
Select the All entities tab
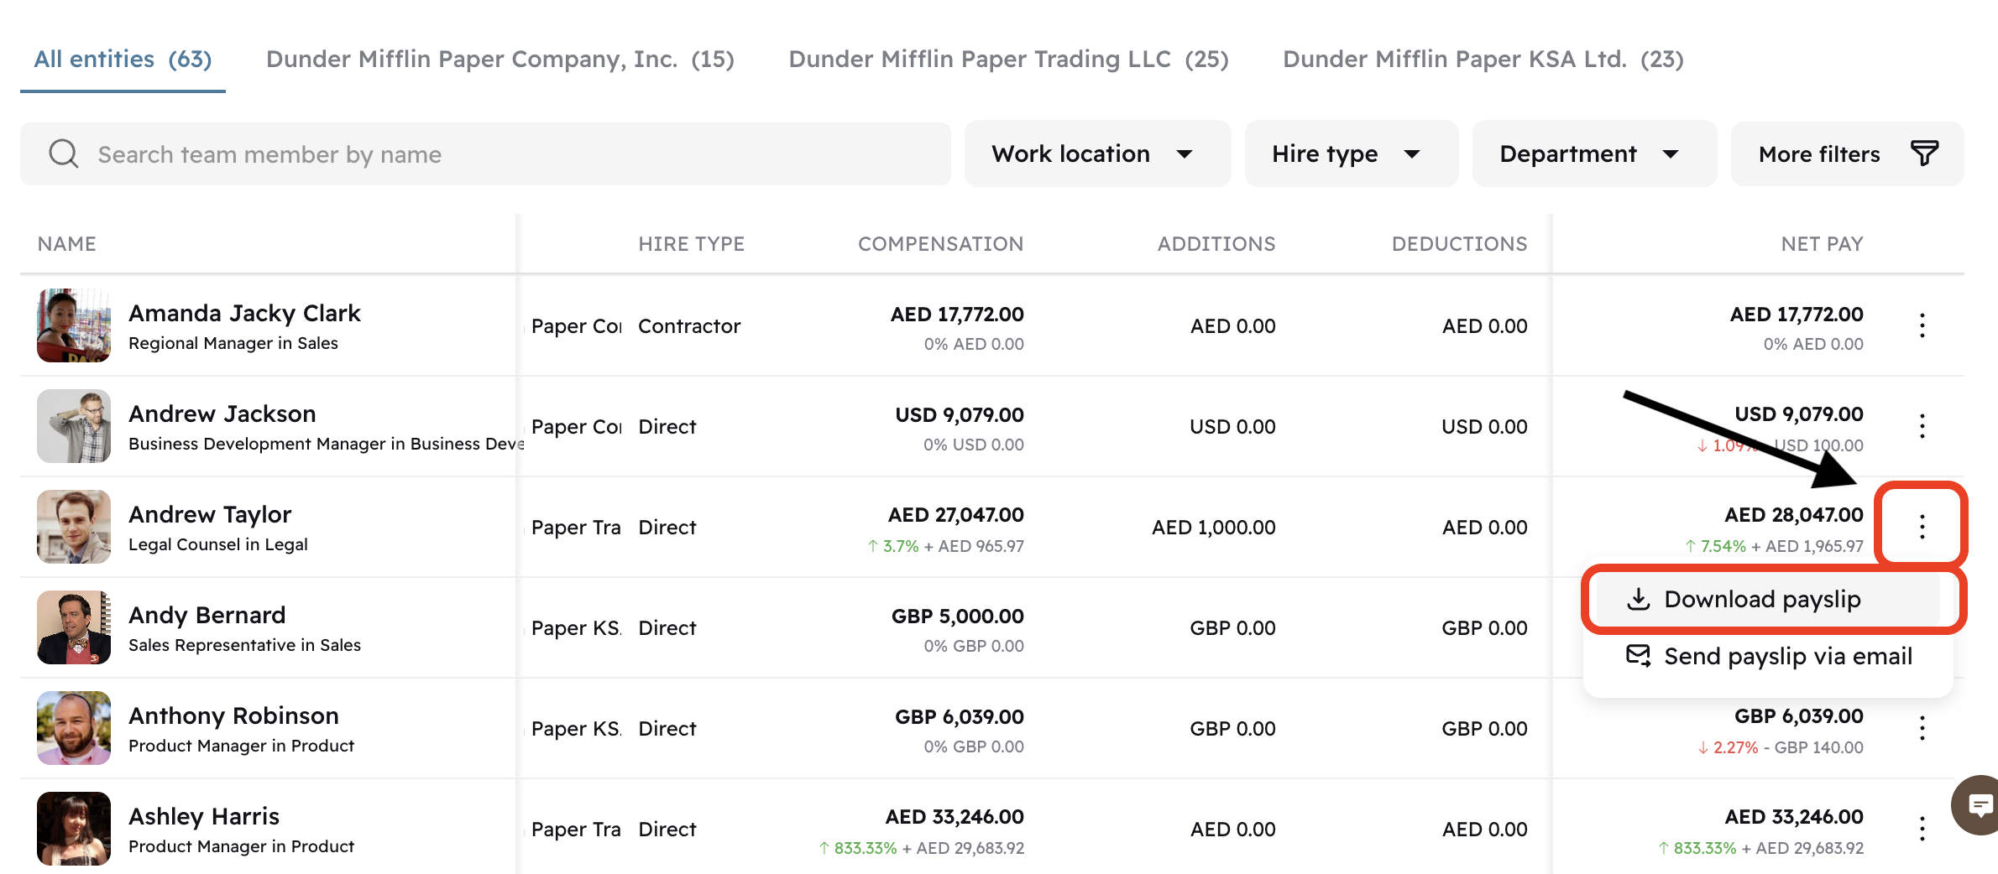pos(123,60)
